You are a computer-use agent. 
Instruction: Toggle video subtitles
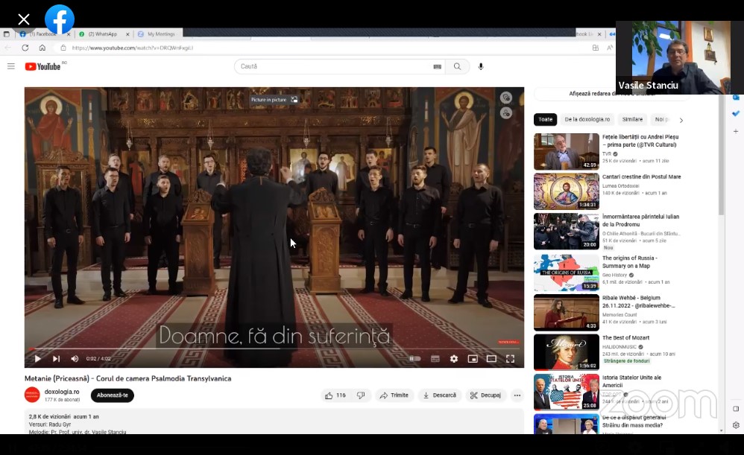point(435,359)
